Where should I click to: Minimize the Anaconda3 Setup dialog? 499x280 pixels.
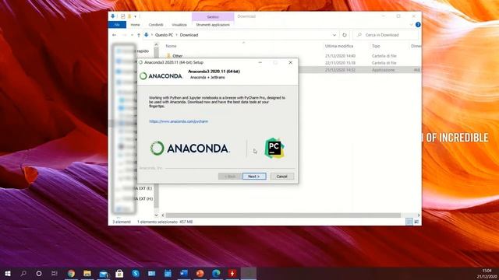tap(260, 62)
